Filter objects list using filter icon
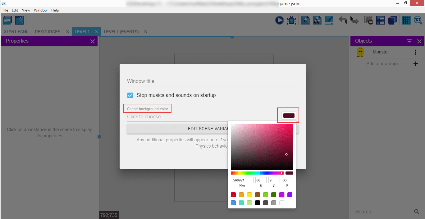Image resolution: width=425 pixels, height=219 pixels. [x=409, y=41]
